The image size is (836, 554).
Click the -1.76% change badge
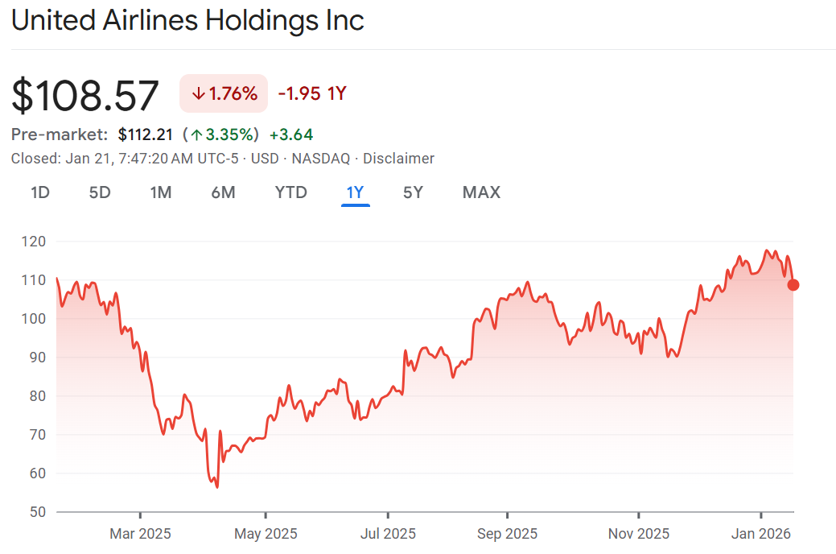pyautogui.click(x=224, y=93)
